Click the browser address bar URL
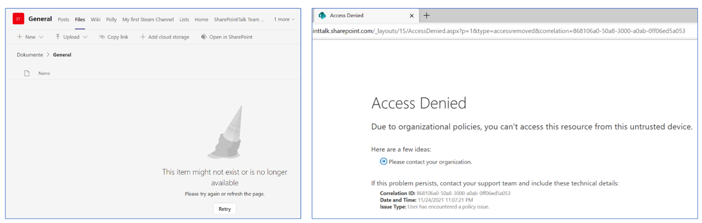Screen dimensions: 702x223 pos(499,31)
